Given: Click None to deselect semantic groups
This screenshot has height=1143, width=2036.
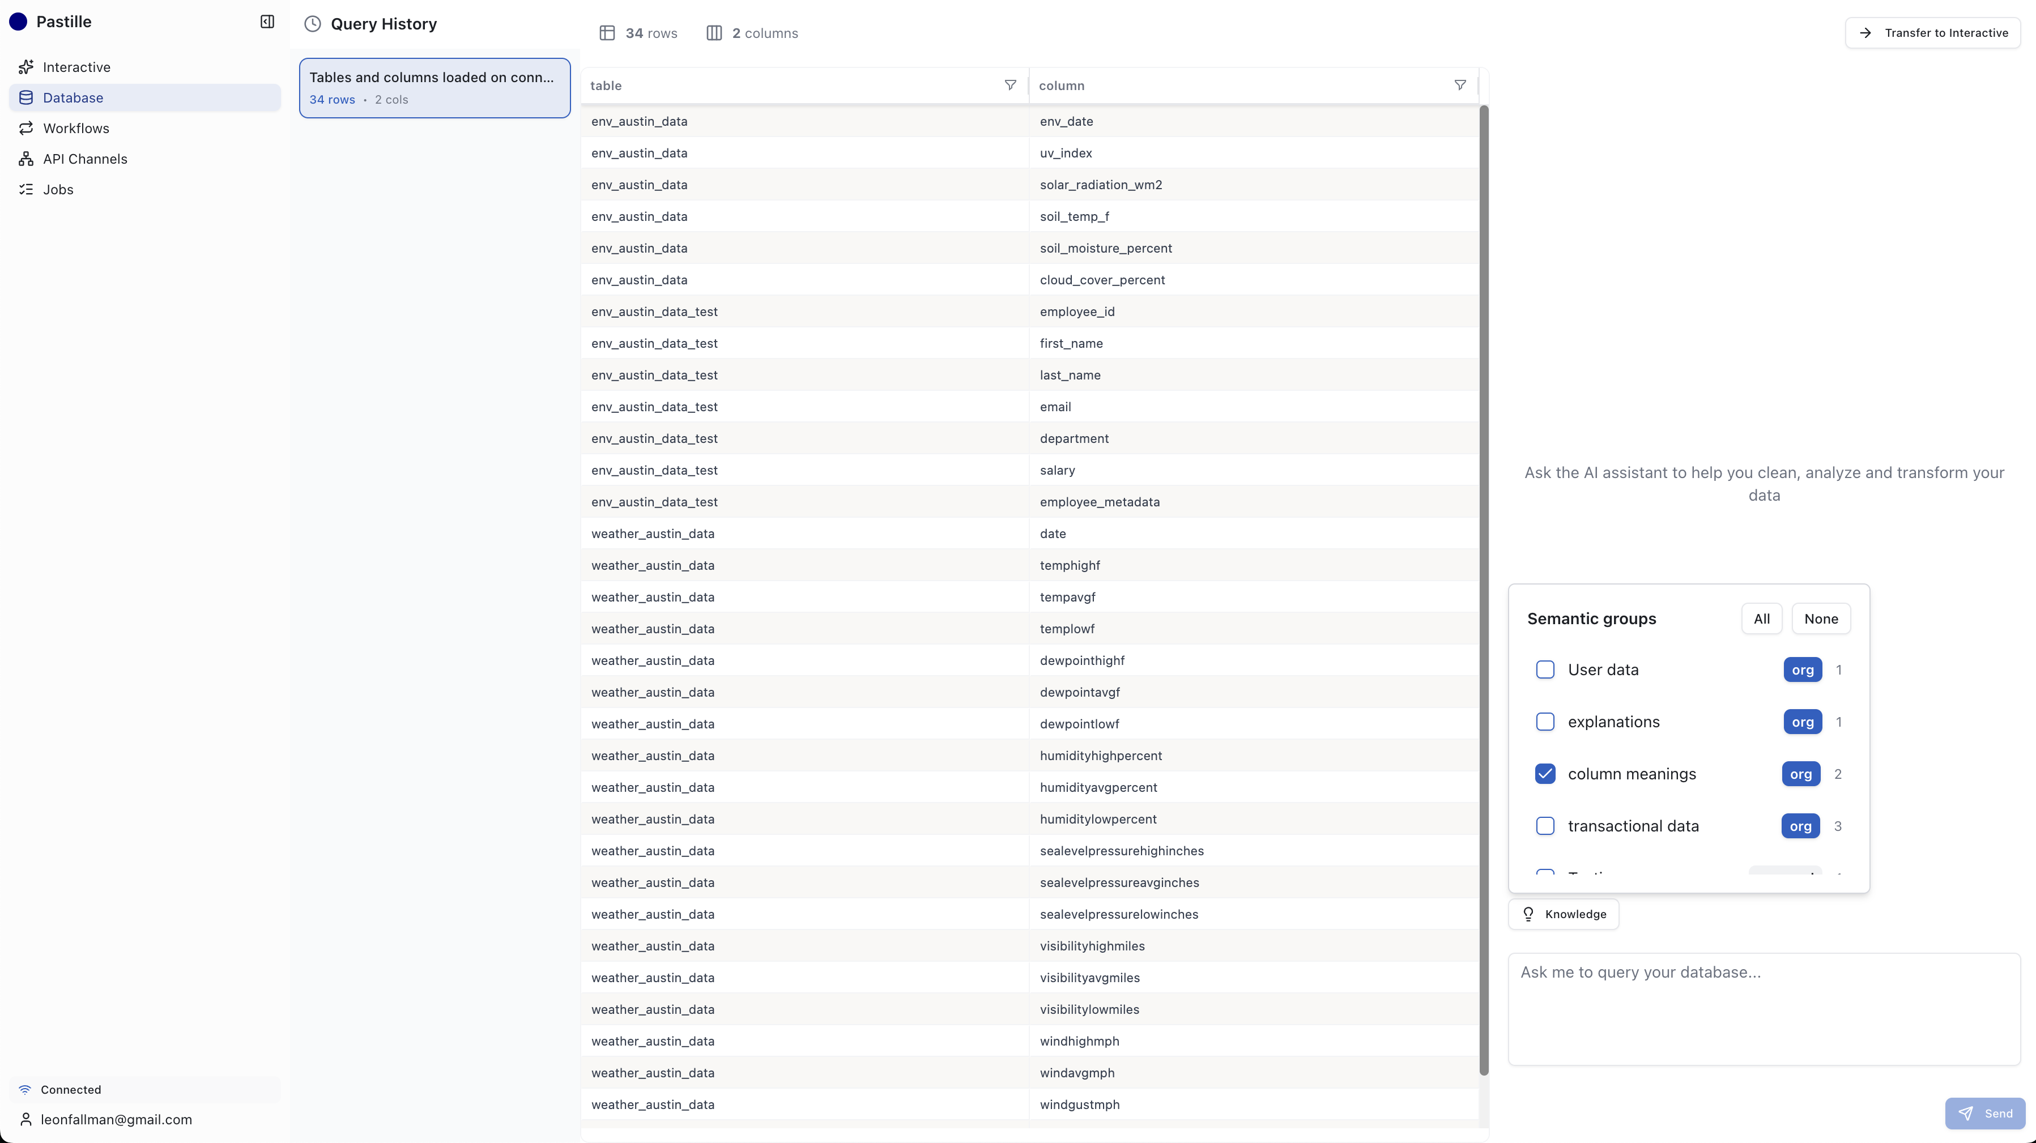Looking at the screenshot, I should pos(1820,619).
